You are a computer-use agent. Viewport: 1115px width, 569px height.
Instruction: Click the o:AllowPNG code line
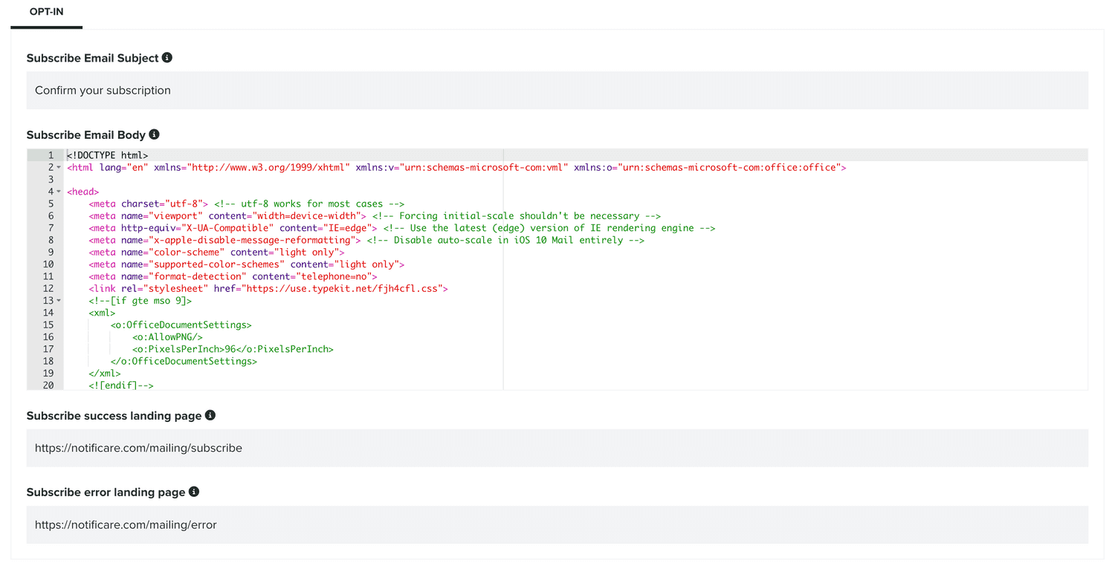tap(167, 337)
